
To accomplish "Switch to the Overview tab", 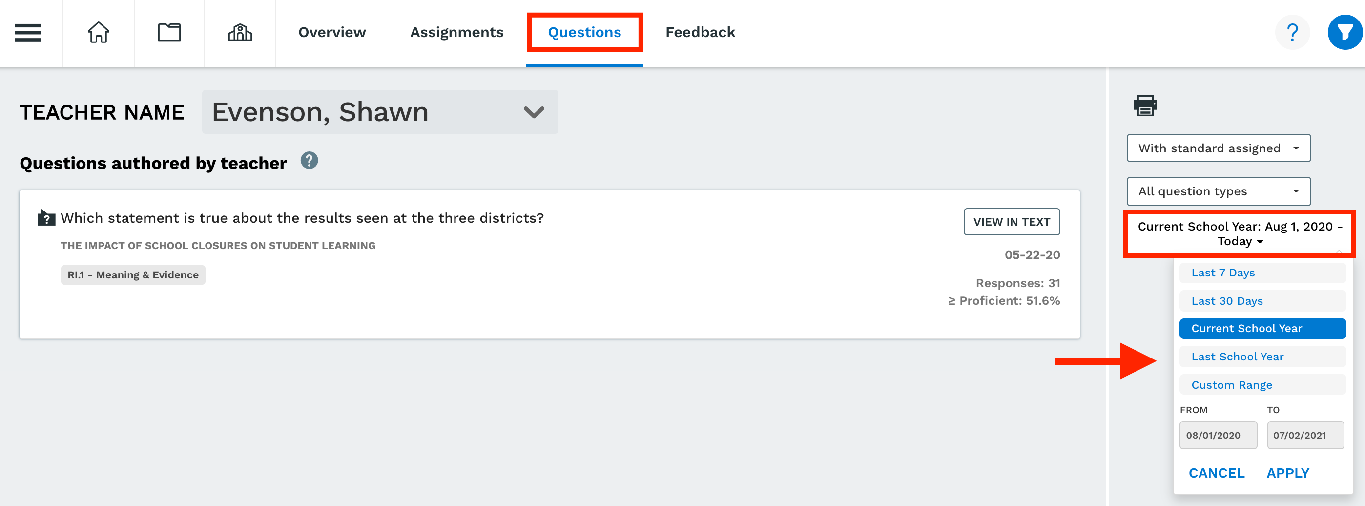I will [332, 32].
